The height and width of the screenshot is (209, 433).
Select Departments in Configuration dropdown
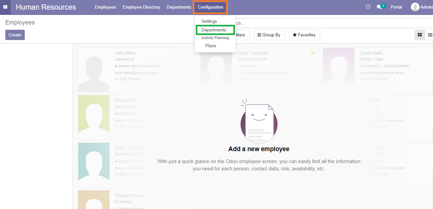pos(214,30)
